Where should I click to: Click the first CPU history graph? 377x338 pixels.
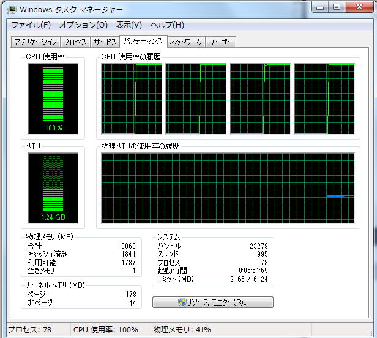[x=132, y=99]
